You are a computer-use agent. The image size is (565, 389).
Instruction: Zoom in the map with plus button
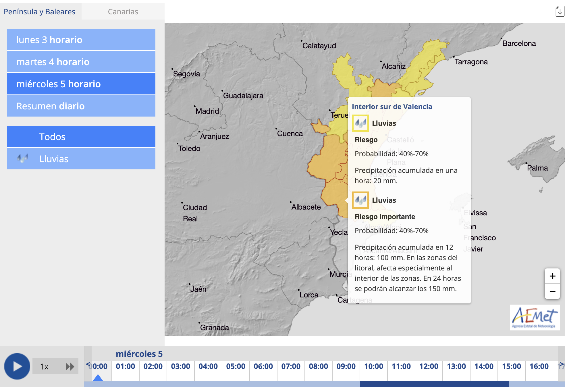(x=552, y=276)
